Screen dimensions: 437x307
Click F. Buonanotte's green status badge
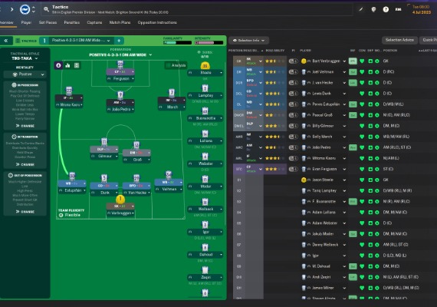[353, 202]
